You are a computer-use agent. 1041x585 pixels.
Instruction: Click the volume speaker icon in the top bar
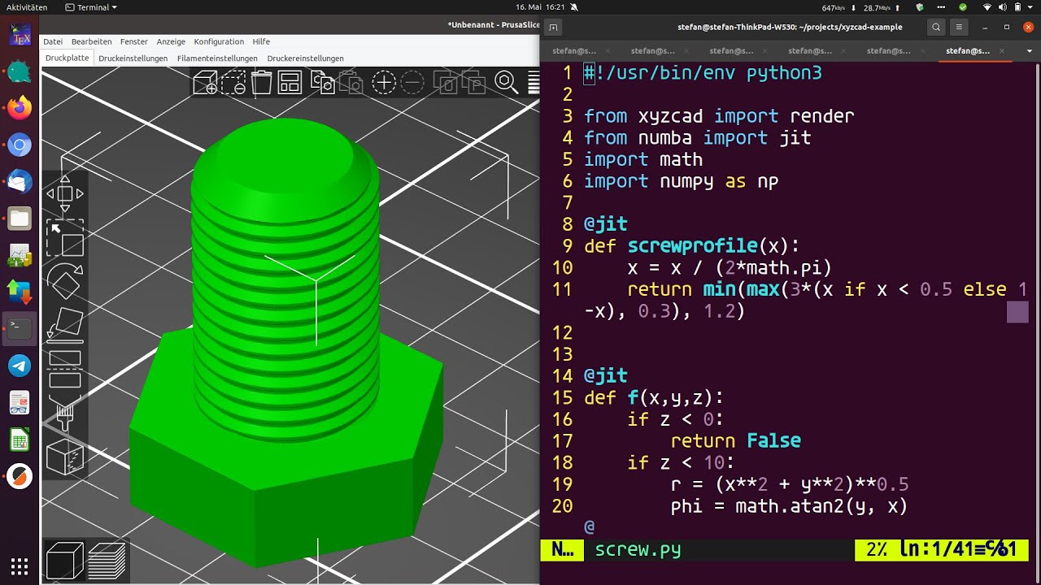[1003, 7]
